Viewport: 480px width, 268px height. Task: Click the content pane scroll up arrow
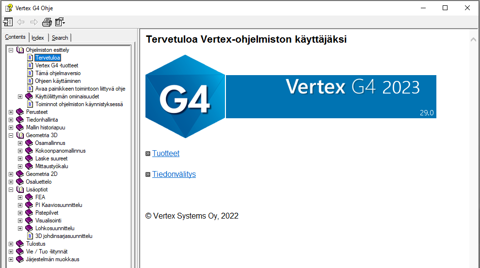(x=473, y=39)
